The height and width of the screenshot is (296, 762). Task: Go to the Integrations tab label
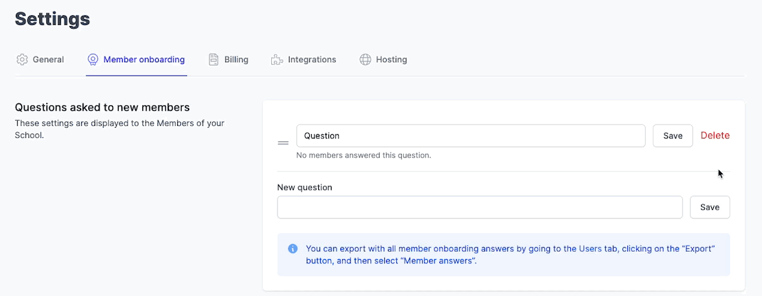(x=312, y=60)
